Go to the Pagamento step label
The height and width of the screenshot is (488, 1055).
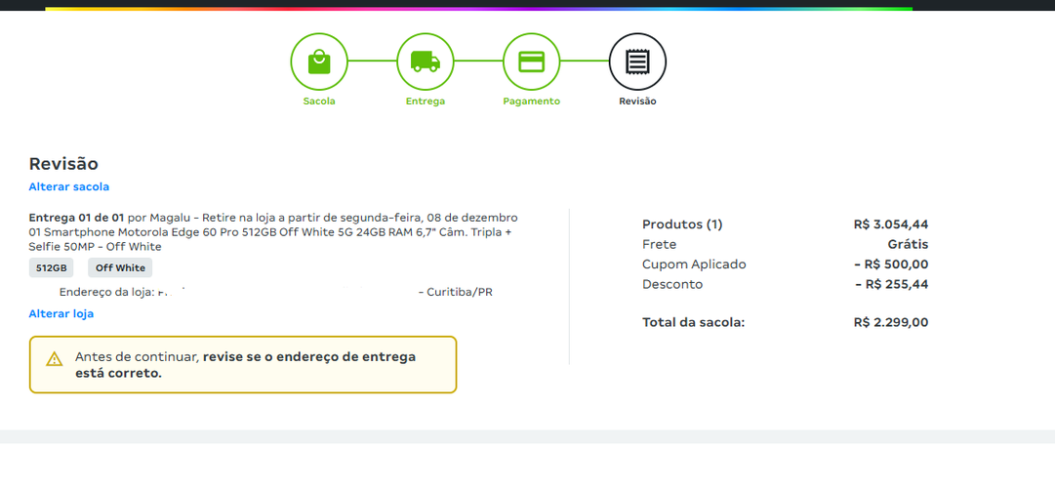[531, 102]
